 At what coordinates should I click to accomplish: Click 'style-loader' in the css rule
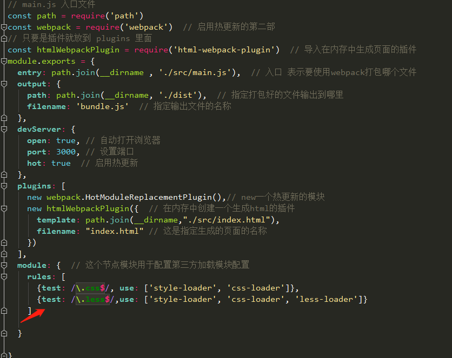(182, 288)
